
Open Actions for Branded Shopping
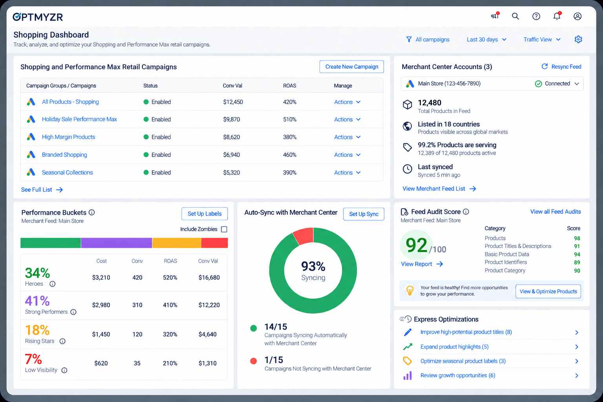click(347, 155)
